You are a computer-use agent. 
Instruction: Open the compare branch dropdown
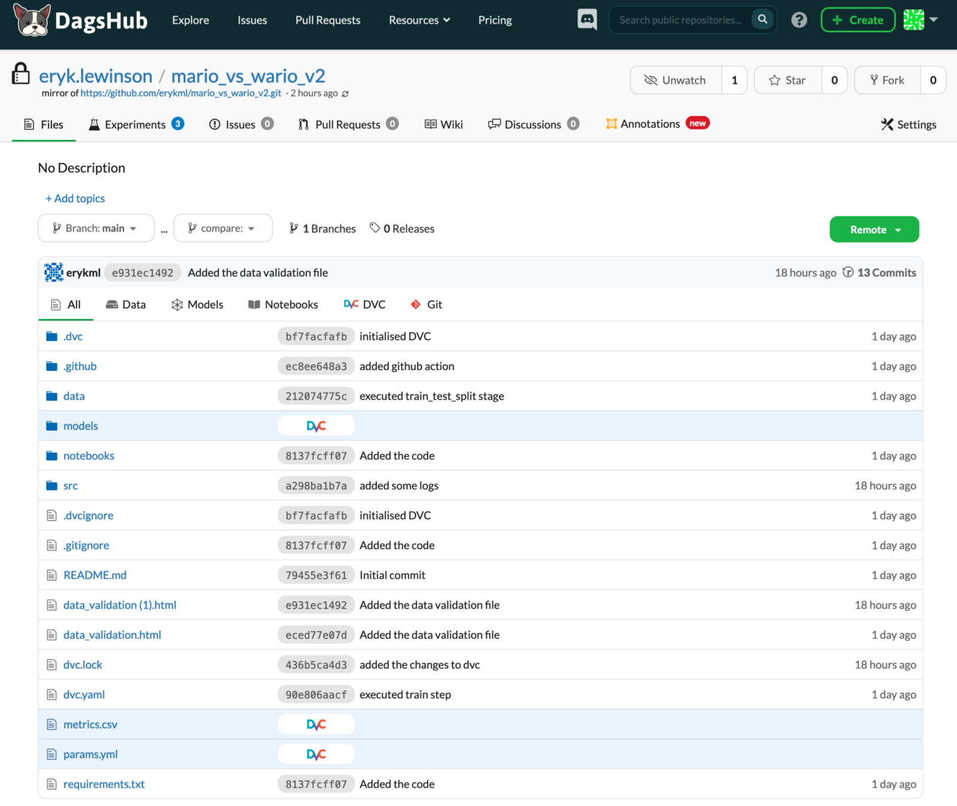[223, 229]
